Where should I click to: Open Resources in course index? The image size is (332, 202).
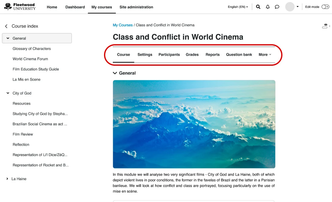coord(21,104)
